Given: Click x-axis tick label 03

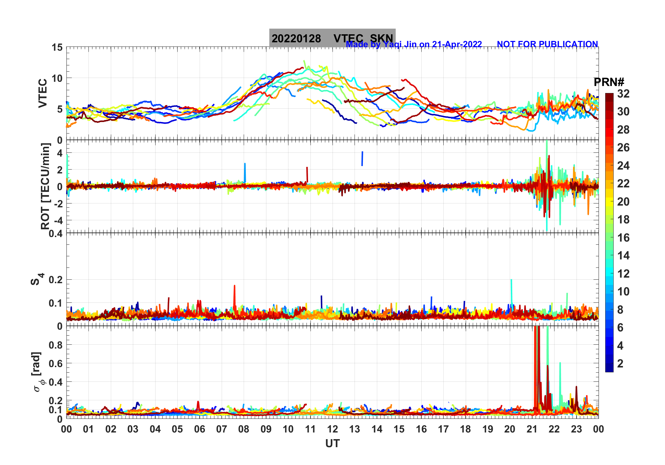Looking at the screenshot, I should [133, 429].
